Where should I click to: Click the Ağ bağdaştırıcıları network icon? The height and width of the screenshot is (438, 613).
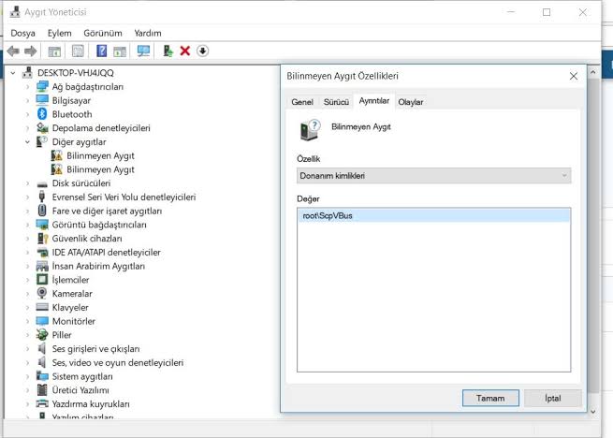tap(42, 86)
